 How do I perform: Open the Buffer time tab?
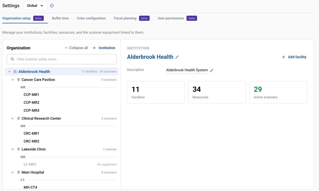point(60,18)
